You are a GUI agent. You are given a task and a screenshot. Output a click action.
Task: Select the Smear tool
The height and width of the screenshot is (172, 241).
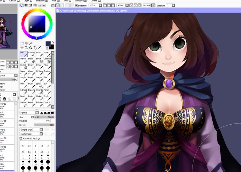click(x=39, y=67)
